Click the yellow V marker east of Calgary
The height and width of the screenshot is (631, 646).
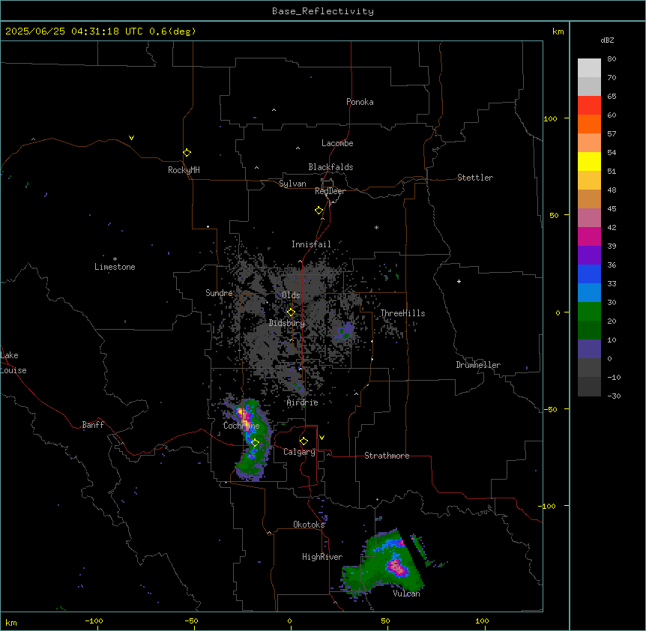[322, 438]
